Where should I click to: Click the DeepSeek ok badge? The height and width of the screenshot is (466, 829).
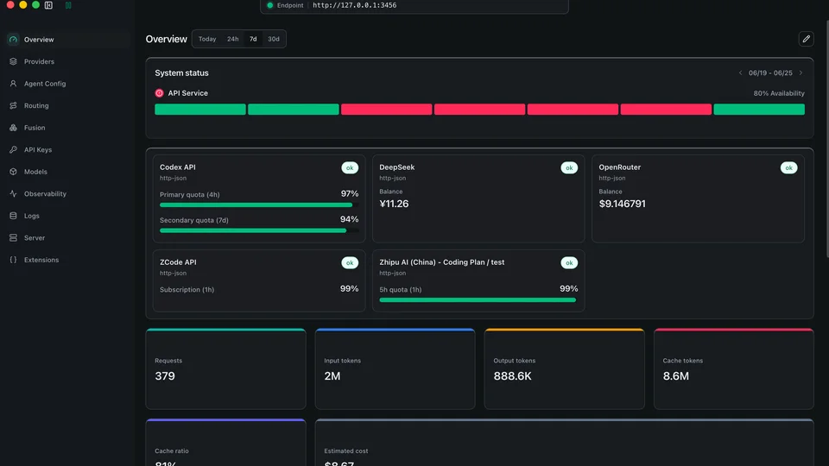pos(569,168)
